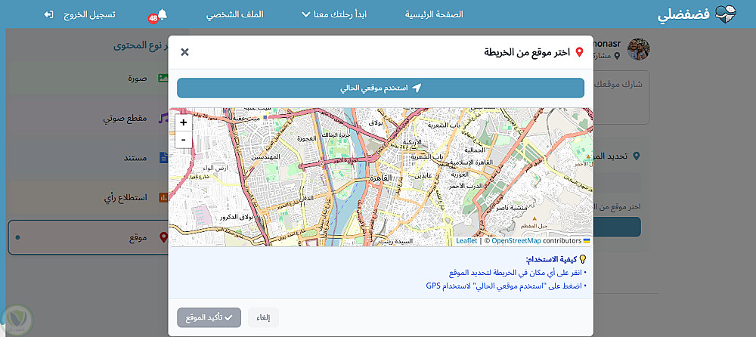Click the اختر موقع من الخريطة dialog title
Screen dimensions: 756x337
(x=528, y=52)
